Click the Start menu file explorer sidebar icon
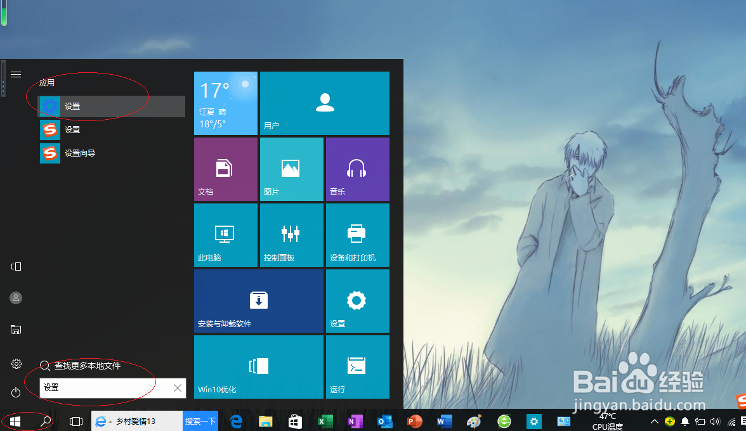 coord(16,330)
